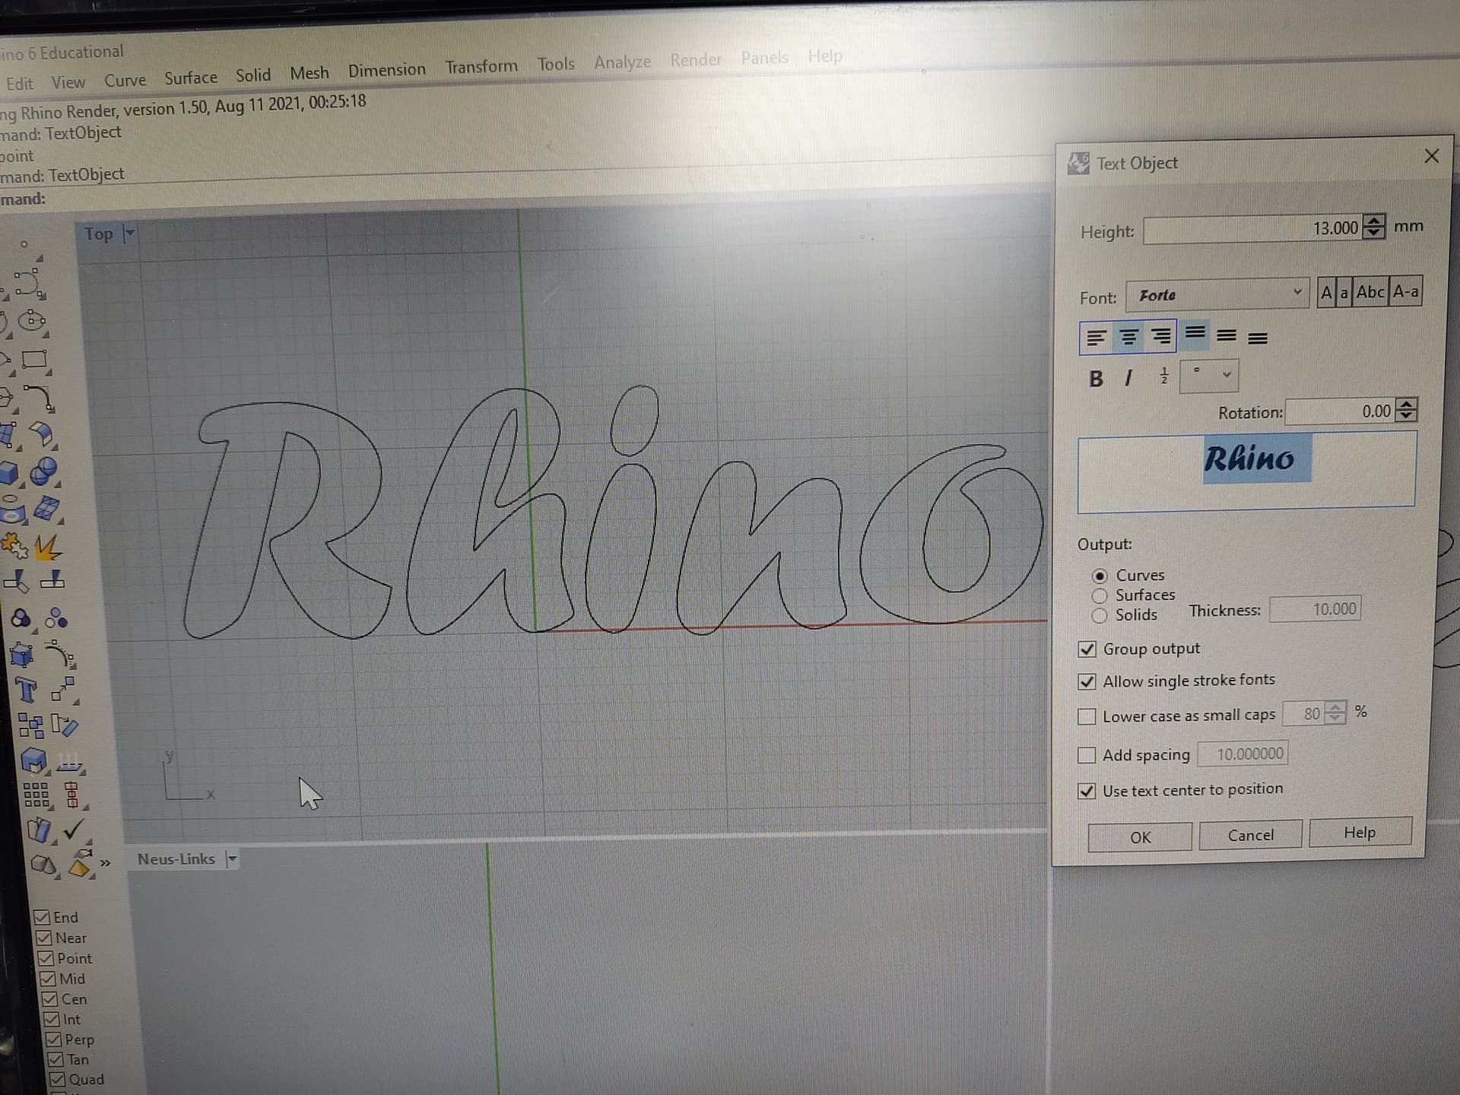Click OK in Text Object dialog
1460x1095 pixels.
(x=1140, y=836)
